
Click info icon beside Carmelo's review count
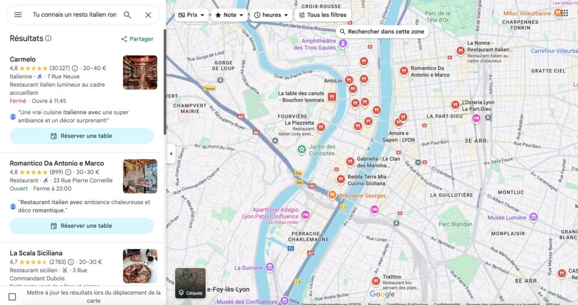pyautogui.click(x=75, y=68)
